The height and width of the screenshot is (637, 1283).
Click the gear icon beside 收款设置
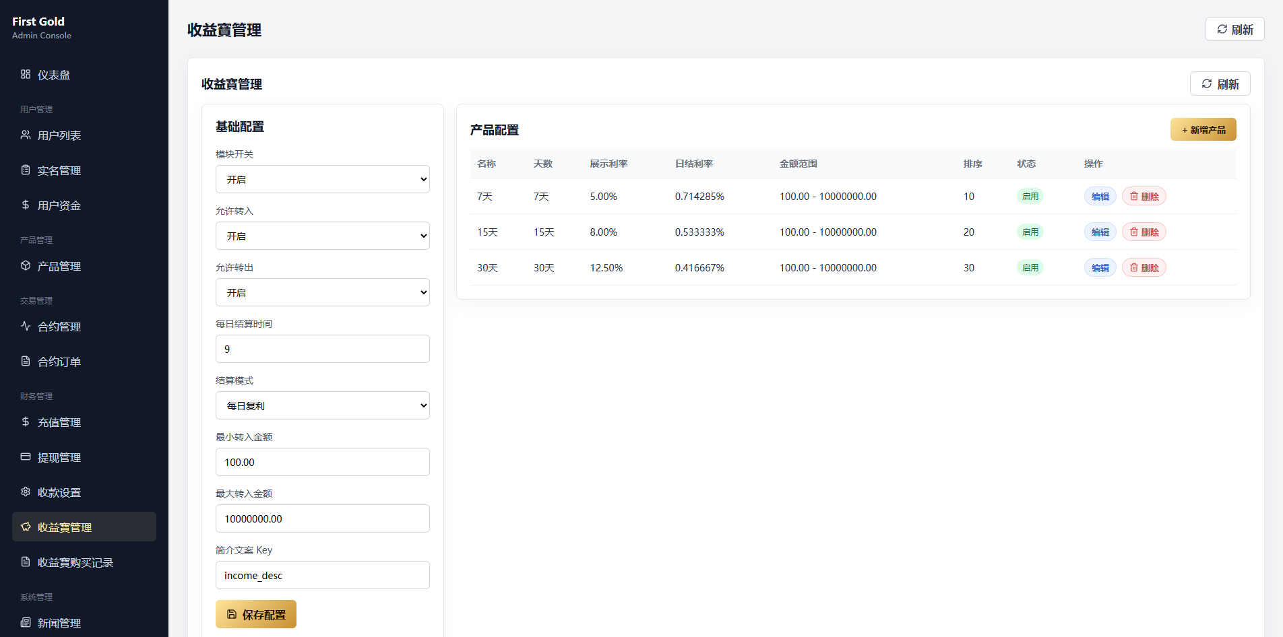tap(26, 492)
